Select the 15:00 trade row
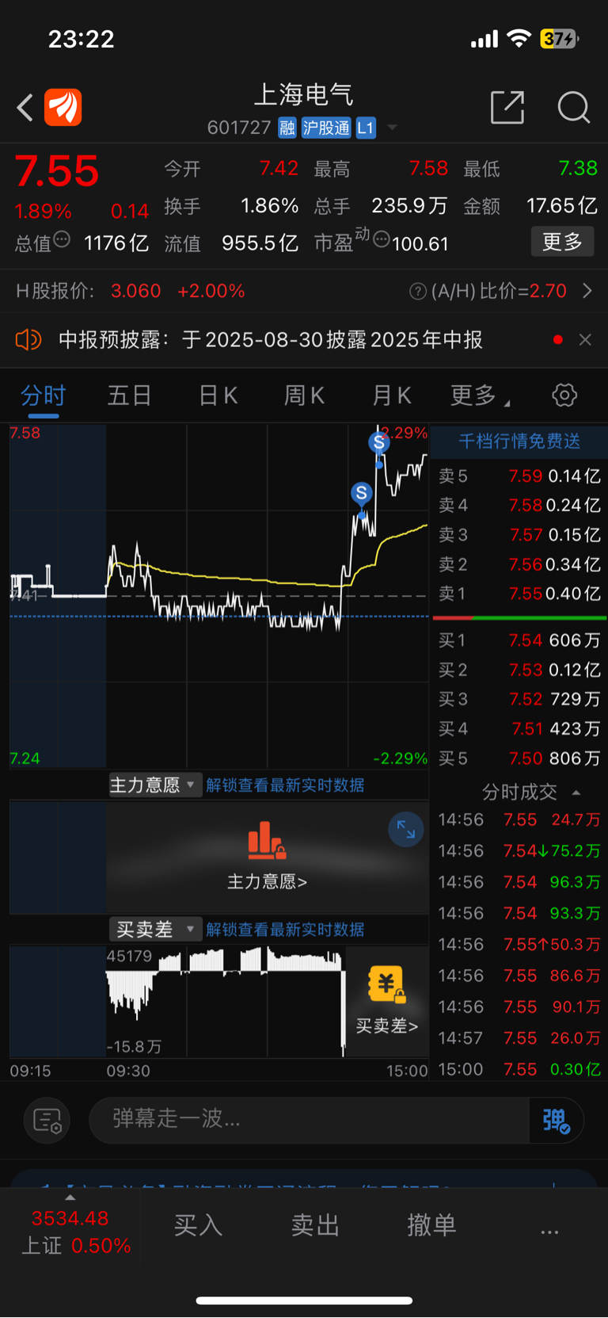 519,1069
